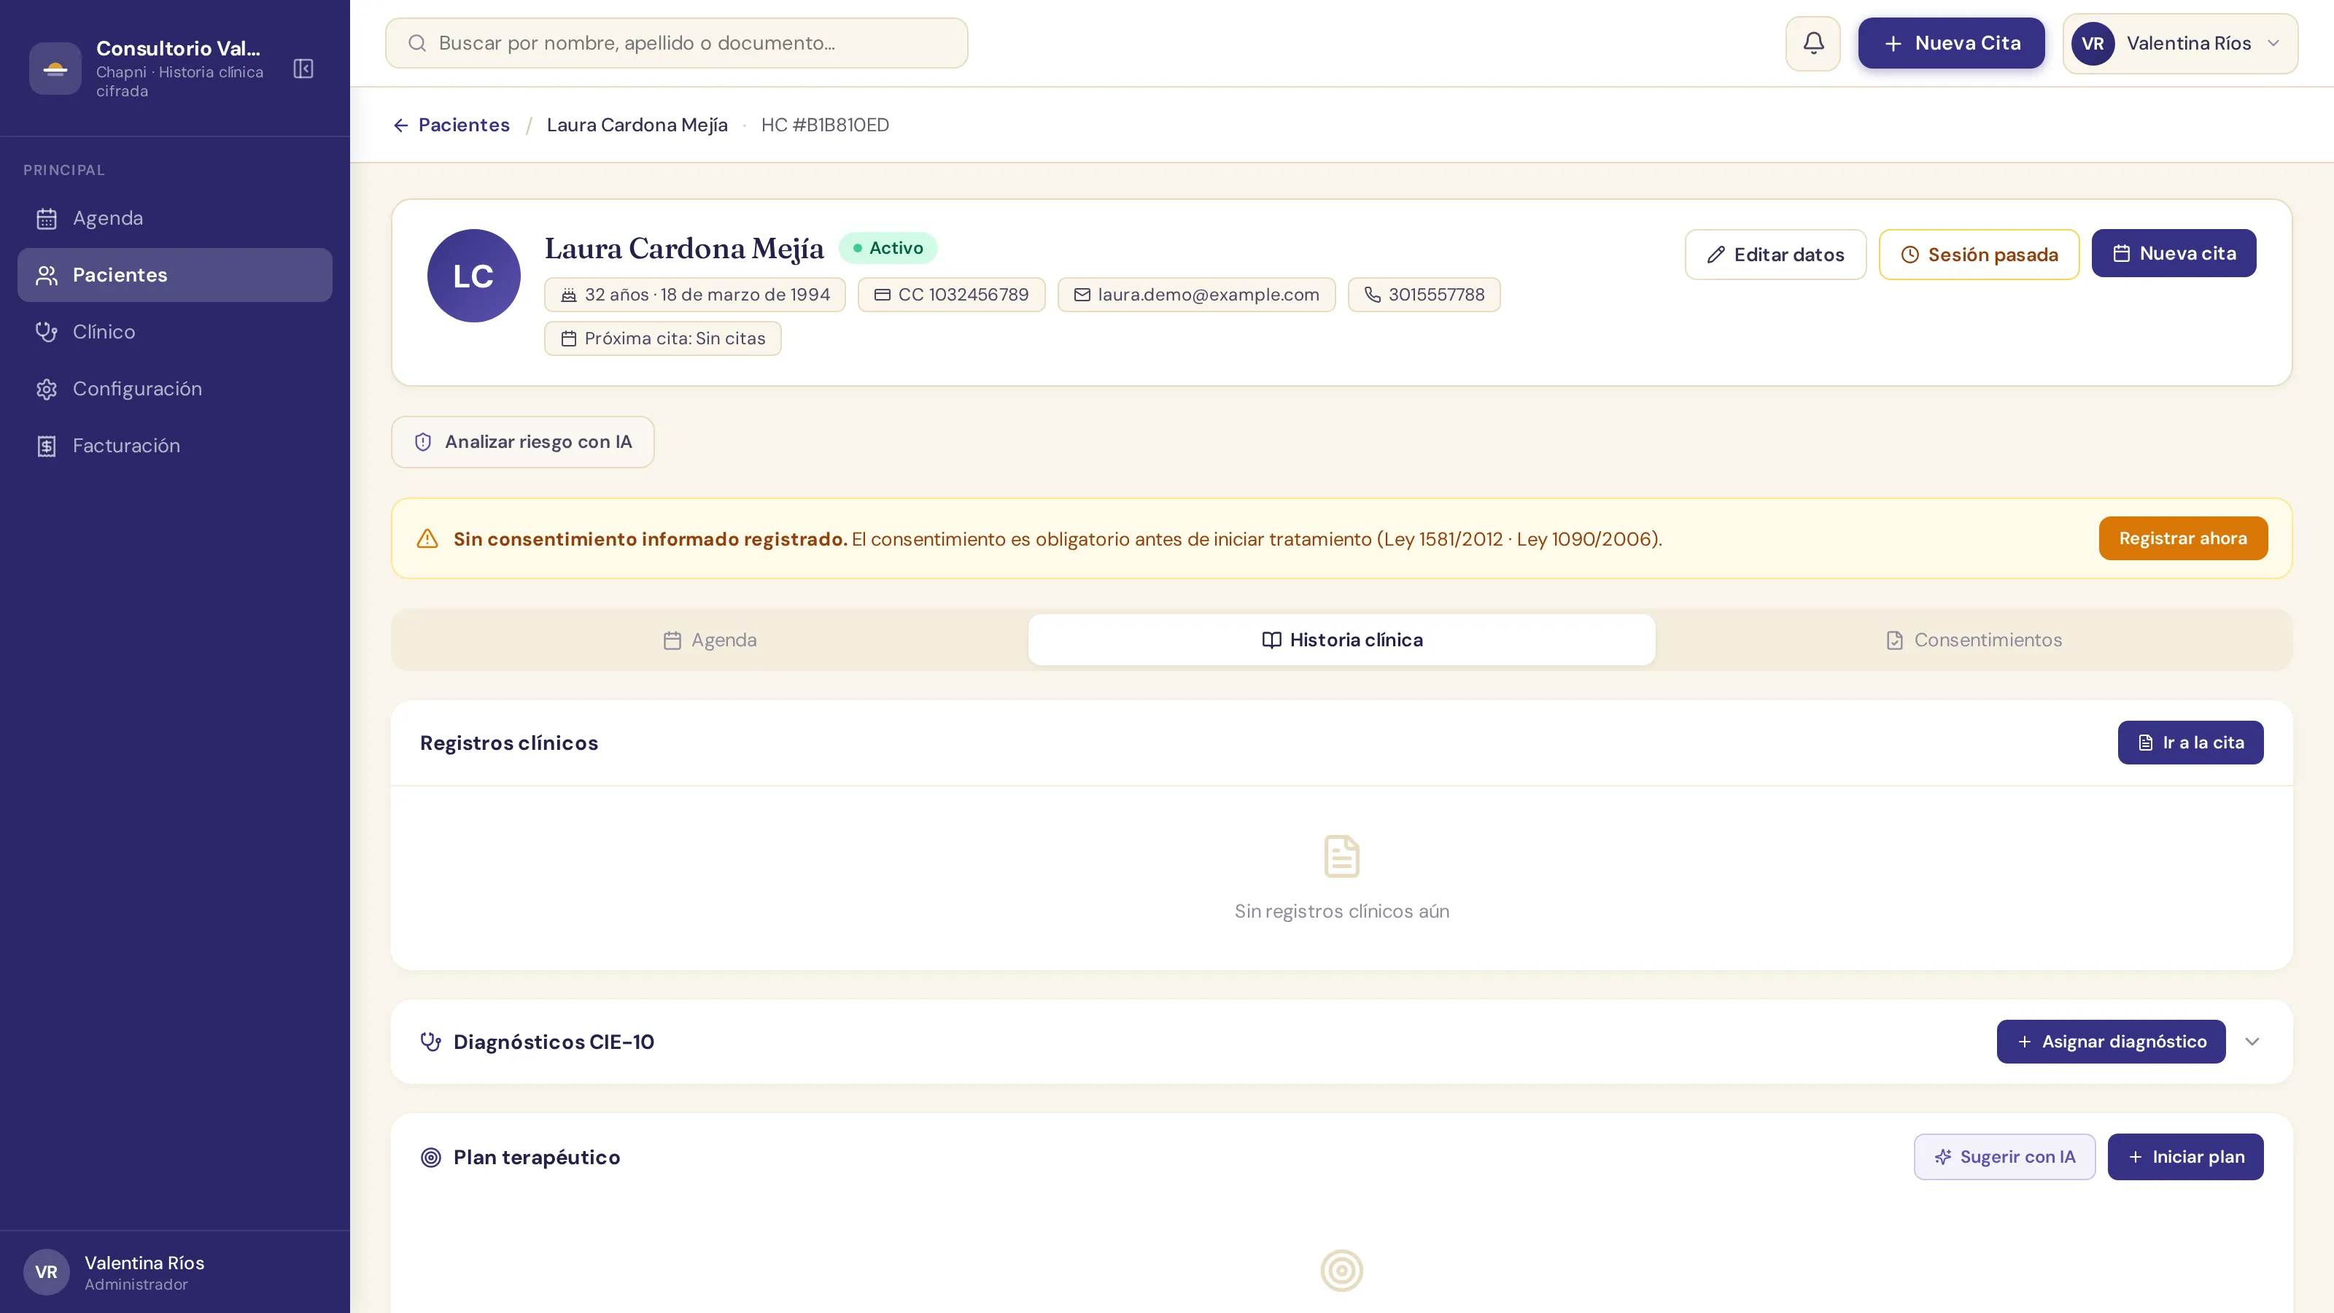Click the Nueva Cita button in top bar
Screen dimensions: 2334x1313
point(1952,42)
